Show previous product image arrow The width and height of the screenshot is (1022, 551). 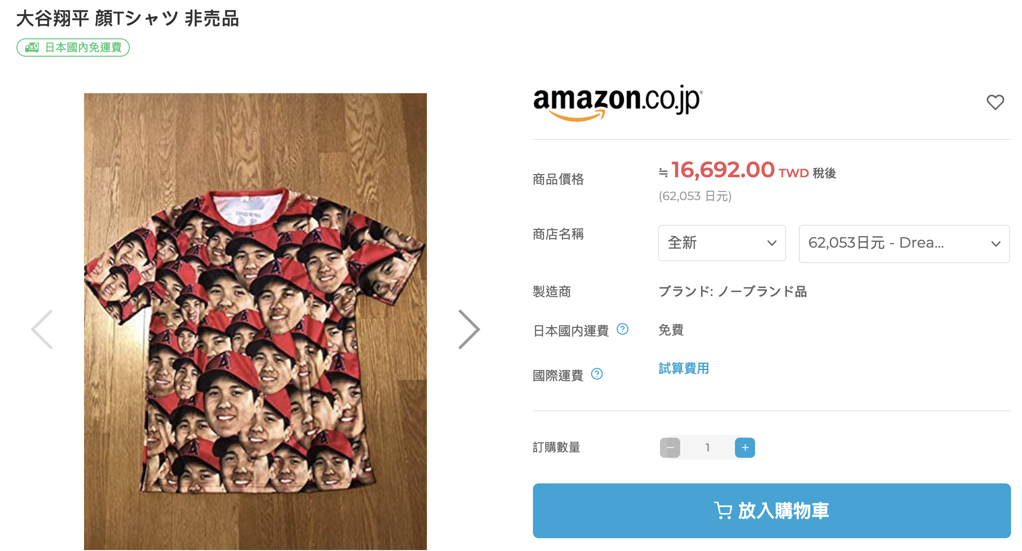(42, 329)
